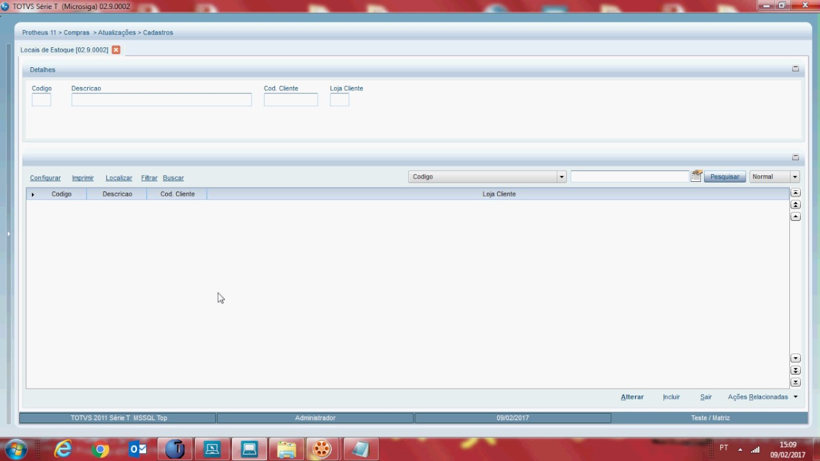Move up one row with single up-arrow
Screen dimensions: 820x461
tap(796, 216)
